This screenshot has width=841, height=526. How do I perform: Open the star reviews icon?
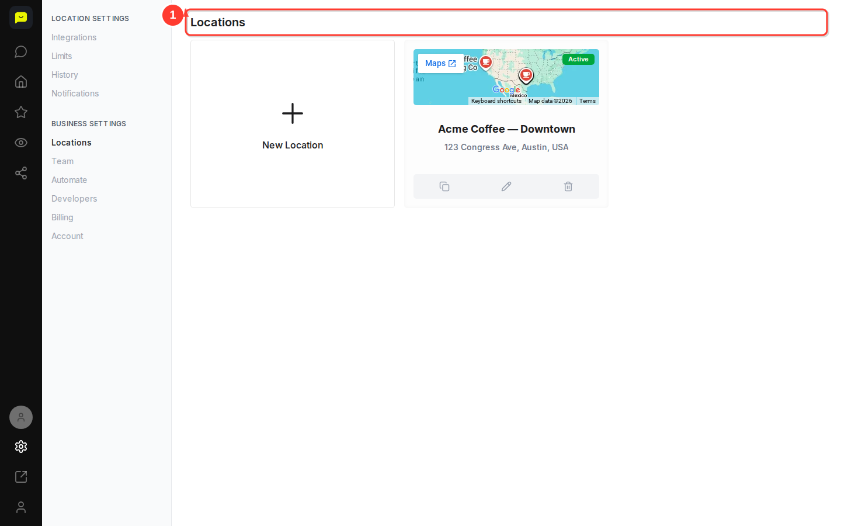click(21, 112)
